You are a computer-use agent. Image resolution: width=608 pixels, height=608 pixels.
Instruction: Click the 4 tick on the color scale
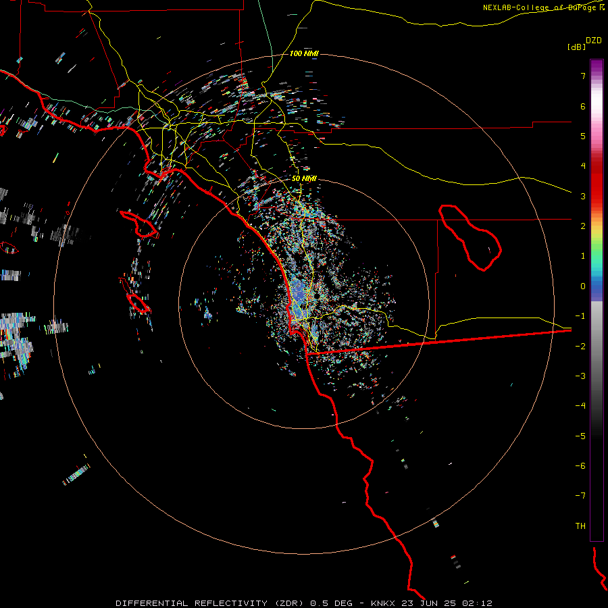583,166
